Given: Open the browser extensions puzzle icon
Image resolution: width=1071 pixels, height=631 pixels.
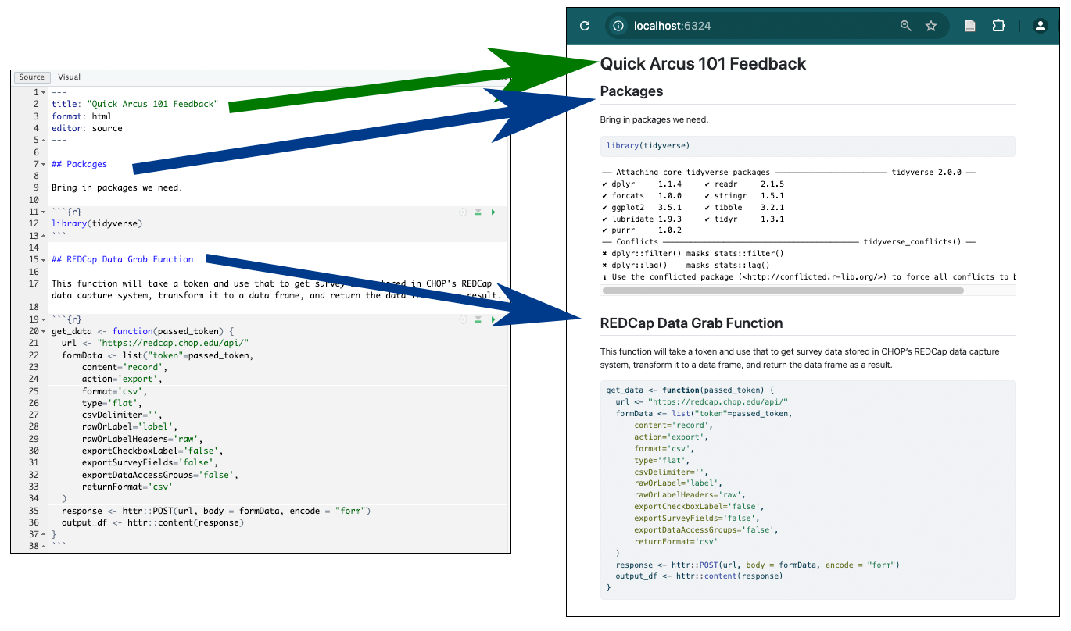Looking at the screenshot, I should point(998,26).
